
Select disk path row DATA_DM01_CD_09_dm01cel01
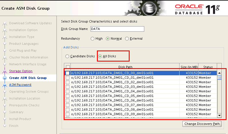[x=125, y=114]
